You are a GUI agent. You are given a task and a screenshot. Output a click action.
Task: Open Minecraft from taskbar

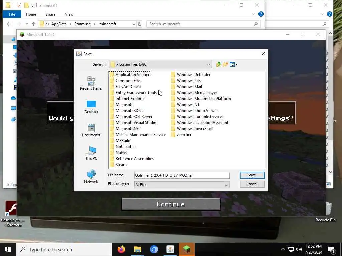(x=186, y=249)
